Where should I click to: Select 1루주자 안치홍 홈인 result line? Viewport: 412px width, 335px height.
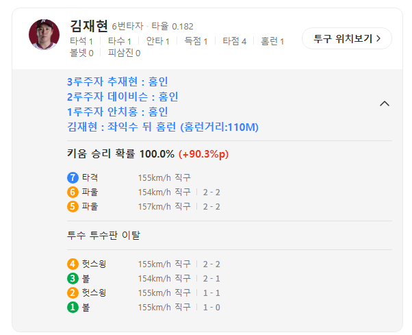point(118,112)
